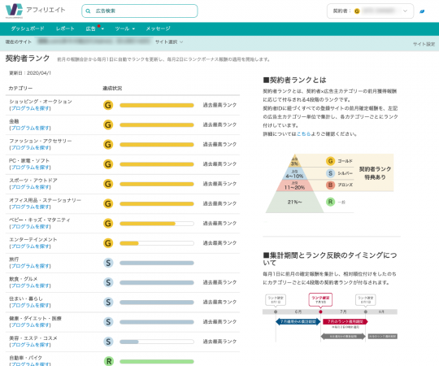Click Gold badge in ショッピング・オークション row
The image size is (439, 366).
[x=108, y=105]
